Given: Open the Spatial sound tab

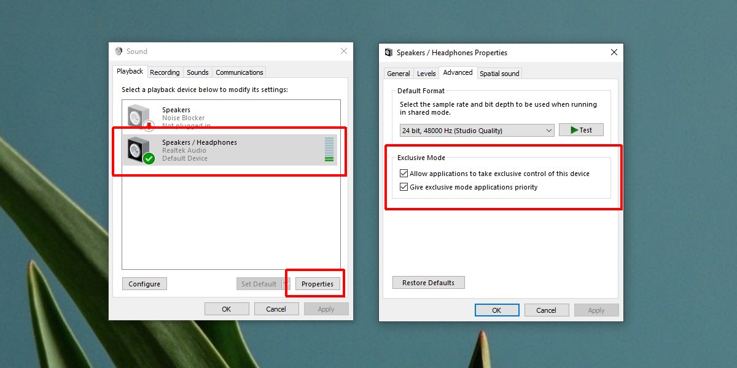Looking at the screenshot, I should [x=499, y=74].
